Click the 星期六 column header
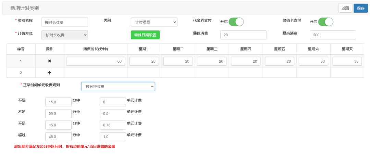Viewport: 370px width, 154px height. pyautogui.click(x=313, y=49)
